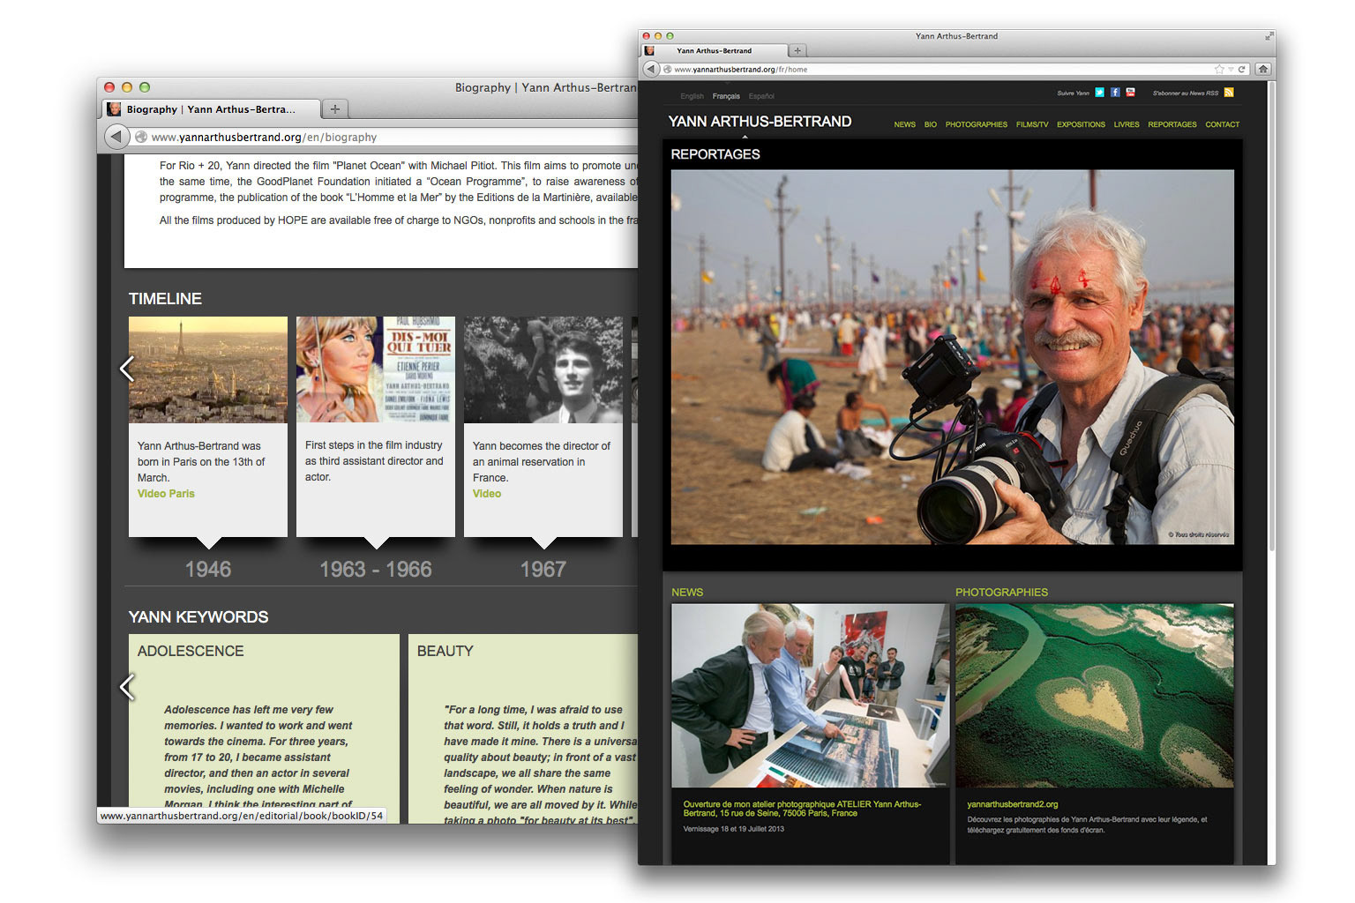Switch site language to Français

pyautogui.click(x=726, y=96)
